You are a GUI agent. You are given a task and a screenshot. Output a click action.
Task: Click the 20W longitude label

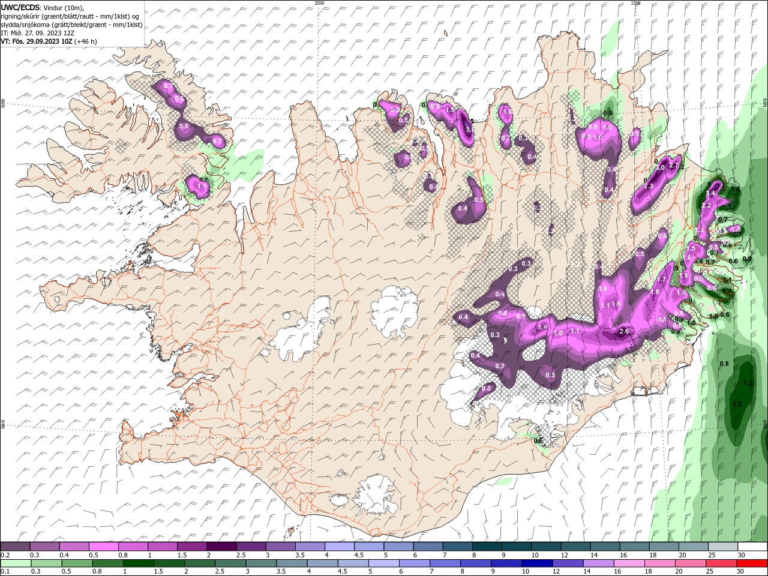point(319,3)
